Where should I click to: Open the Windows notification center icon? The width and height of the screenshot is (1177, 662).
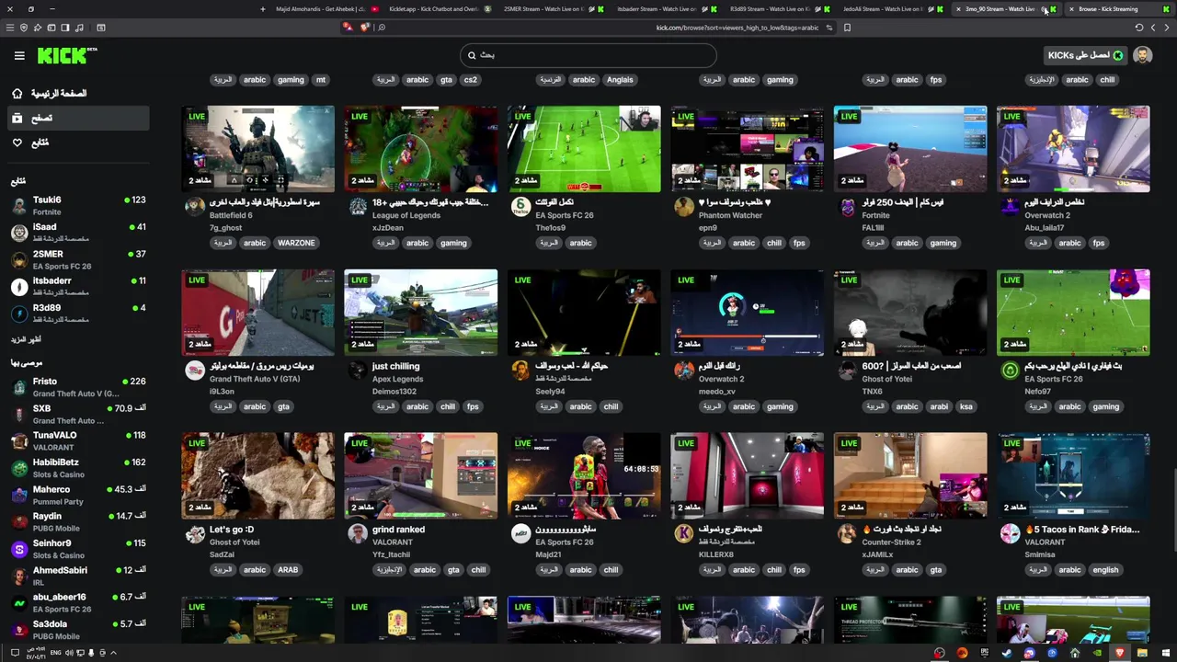[15, 653]
